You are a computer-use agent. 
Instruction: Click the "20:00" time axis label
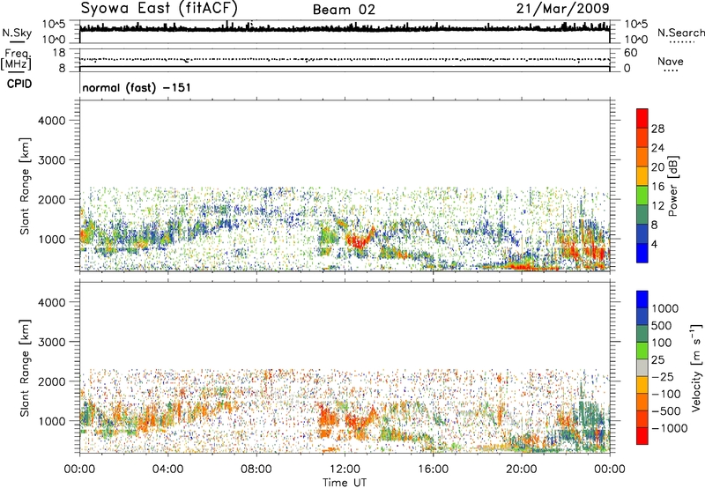click(522, 470)
